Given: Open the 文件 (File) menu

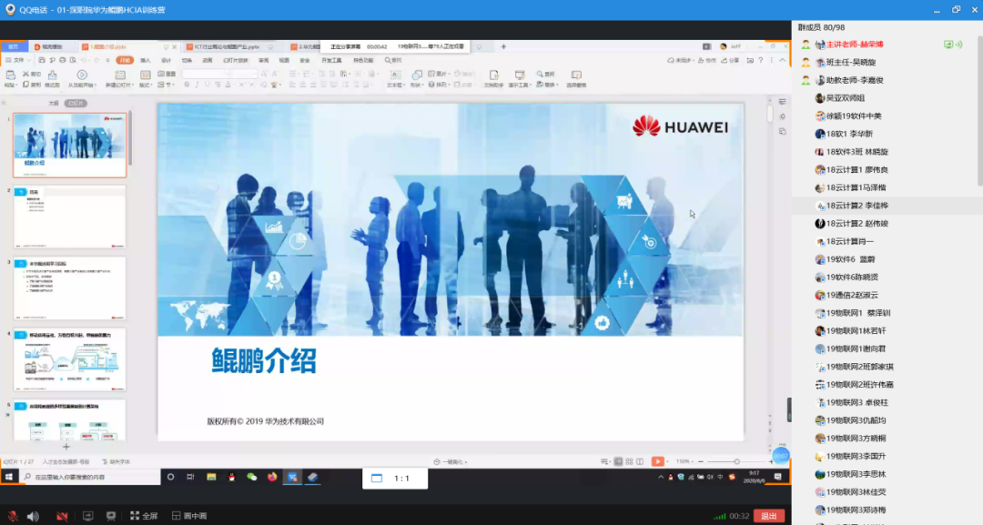Looking at the screenshot, I should 16,59.
